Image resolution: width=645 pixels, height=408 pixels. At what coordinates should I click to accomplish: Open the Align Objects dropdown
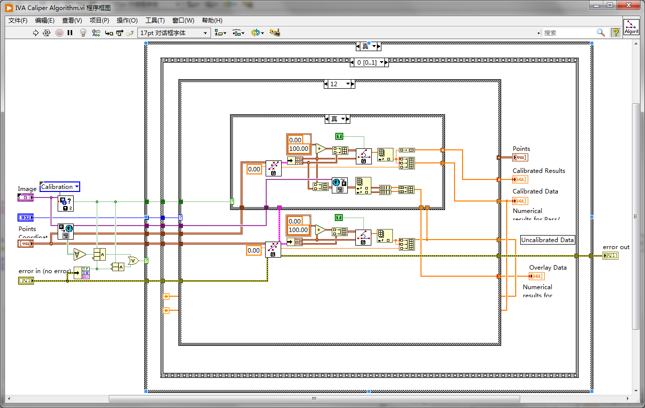coord(221,33)
